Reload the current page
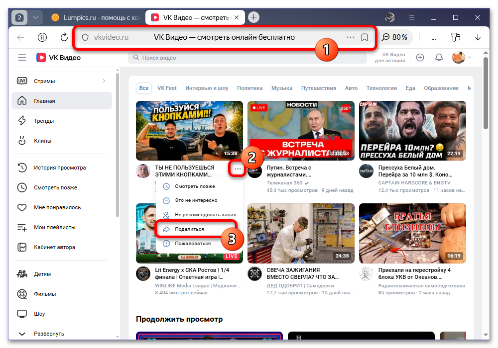 pos(64,37)
